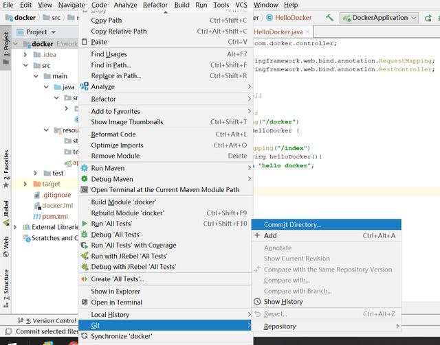Open the Repository submenu
Viewport: 440px width, 345px height.
pos(327,326)
